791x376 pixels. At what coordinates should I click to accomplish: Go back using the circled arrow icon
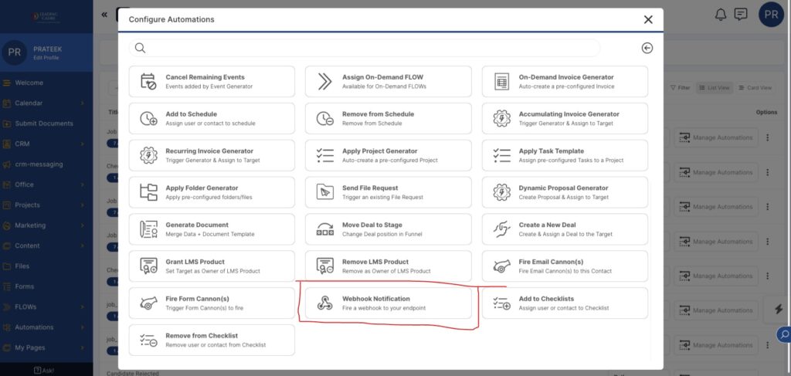647,48
